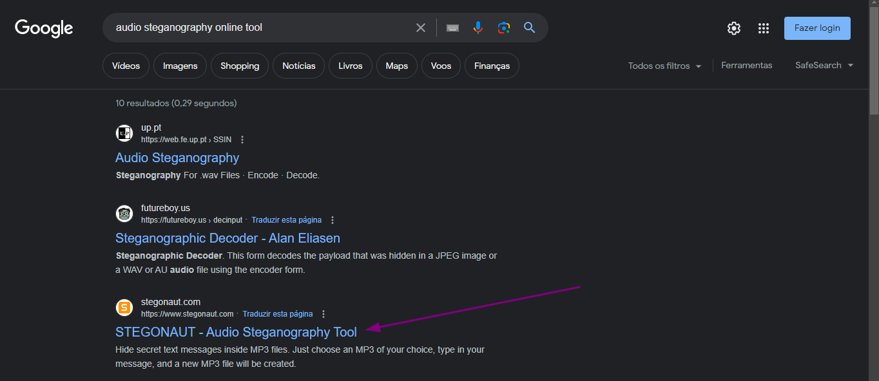879x381 pixels.
Task: Click the Fazer login button
Action: [817, 28]
